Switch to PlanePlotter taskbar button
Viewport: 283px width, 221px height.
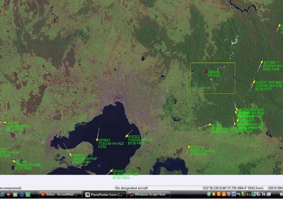click(103, 194)
